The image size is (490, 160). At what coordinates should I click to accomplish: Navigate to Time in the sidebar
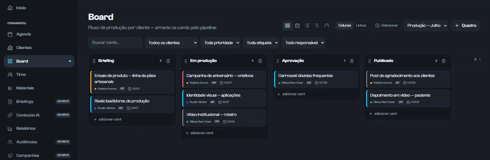coord(39,75)
